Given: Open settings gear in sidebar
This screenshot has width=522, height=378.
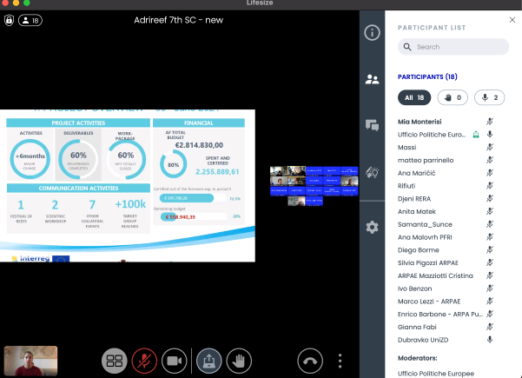Looking at the screenshot, I should pos(373,228).
